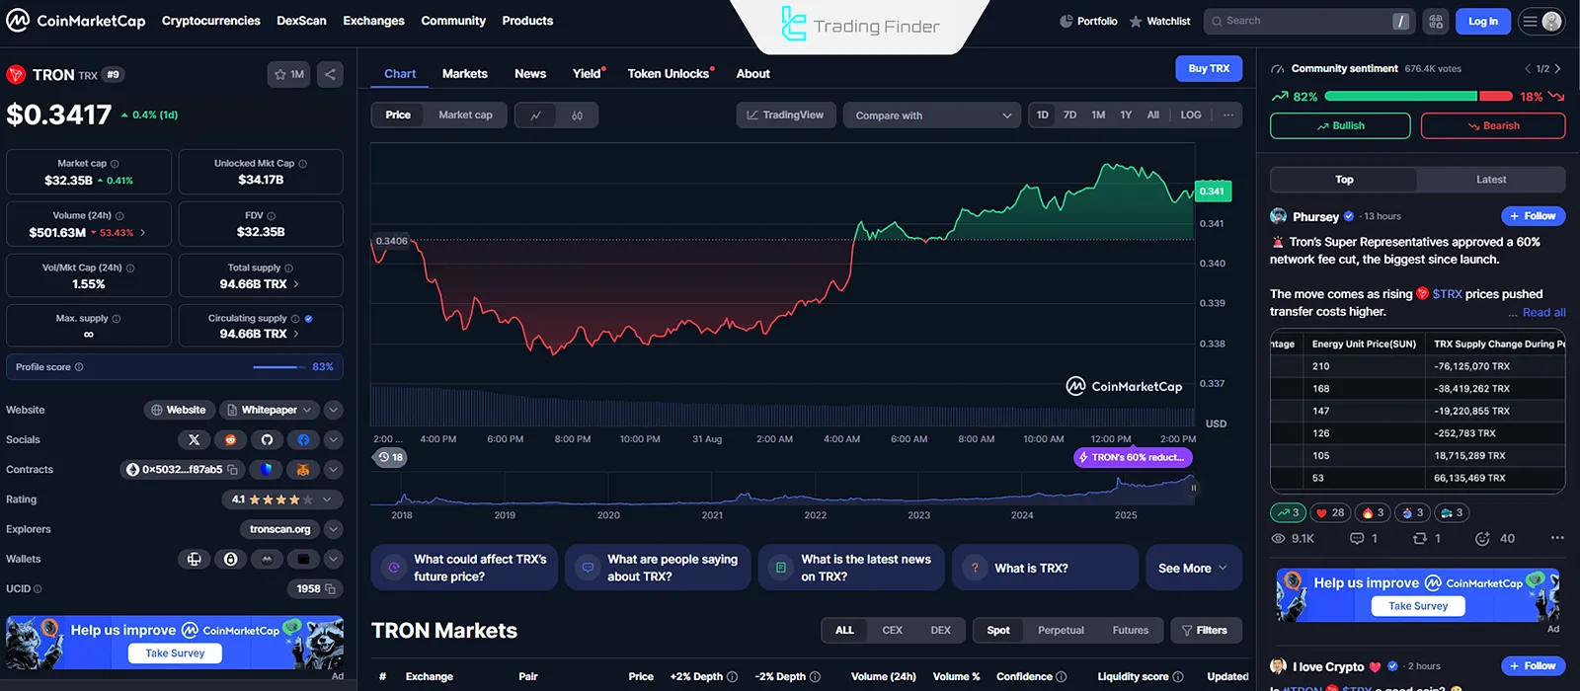Click the CoinMarketCap logo home link

tap(76, 21)
